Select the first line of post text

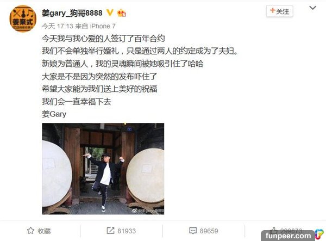pos(103,39)
